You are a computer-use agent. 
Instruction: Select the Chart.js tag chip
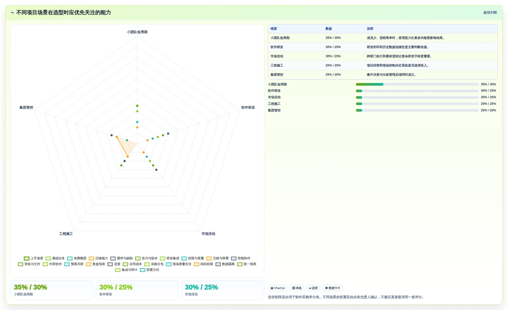tap(278, 288)
